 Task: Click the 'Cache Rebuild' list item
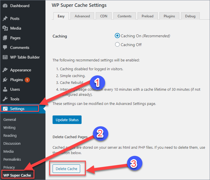coord(71,82)
